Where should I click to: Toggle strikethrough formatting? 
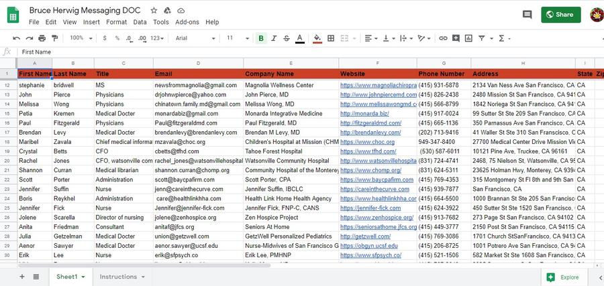click(x=287, y=38)
